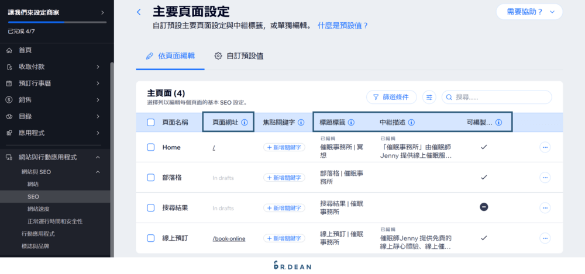
Task: Check the Home page checkbox
Action: coord(151,147)
